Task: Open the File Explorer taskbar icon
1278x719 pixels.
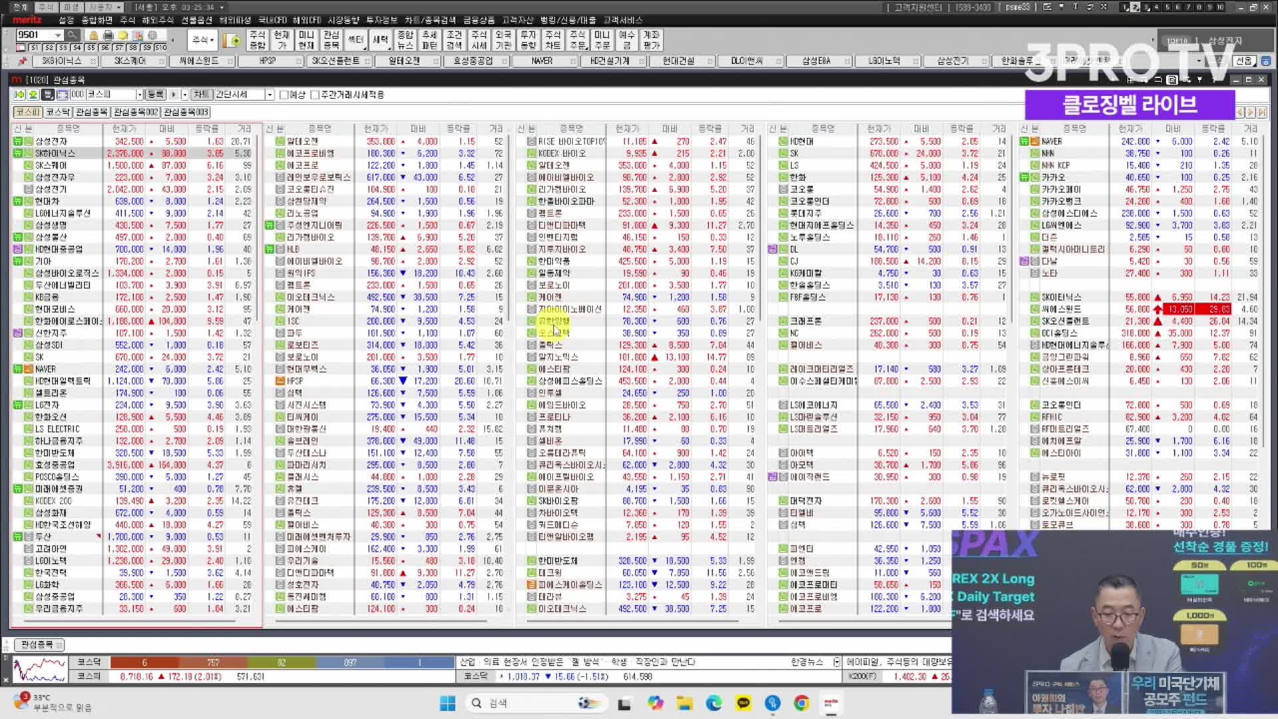Action: point(684,703)
